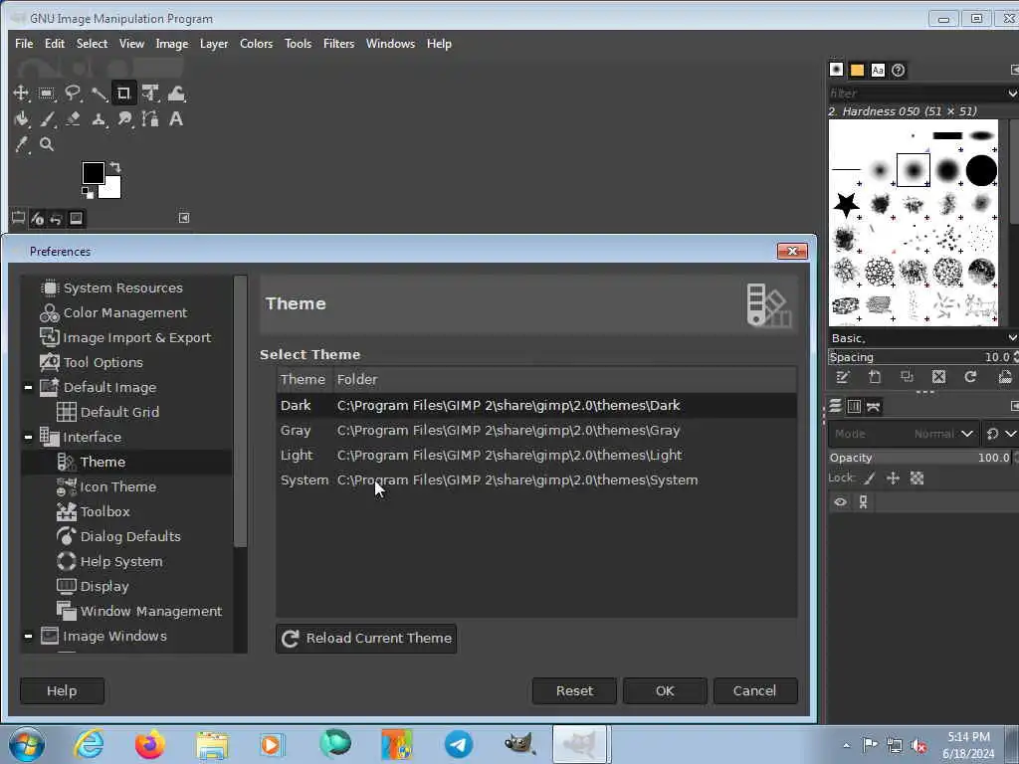
Task: Select the Unified Transform tool
Action: pos(150,94)
